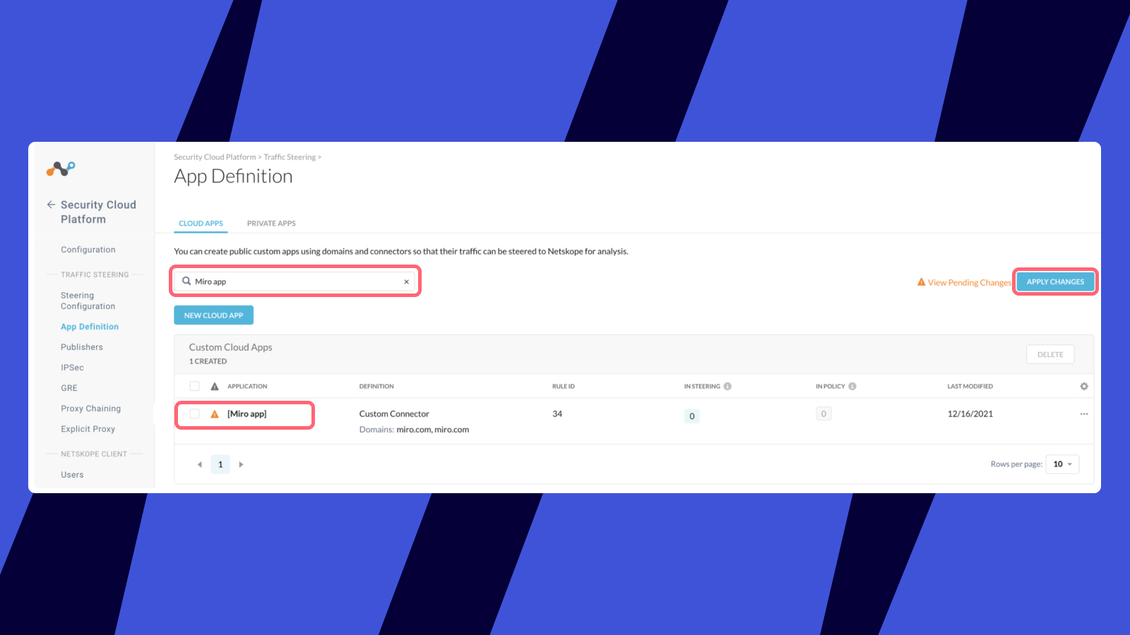
Task: Click the Apply Changes button
Action: 1055,281
